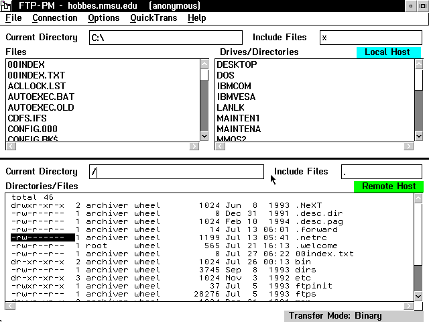This screenshot has width=429, height=322.
Task: Select .forward in remote list
Action: pos(209,229)
